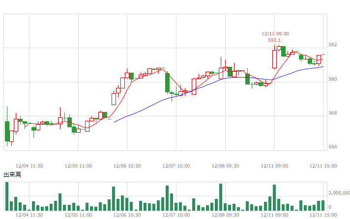Click the volume bar at 12/11 09:00
Image resolution: width=350 pixels, height=219 pixels.
(274, 197)
